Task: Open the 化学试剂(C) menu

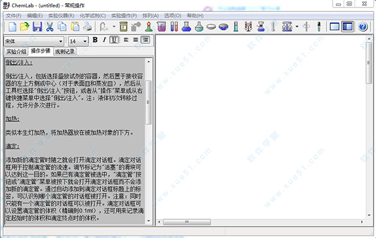Action: coord(93,16)
